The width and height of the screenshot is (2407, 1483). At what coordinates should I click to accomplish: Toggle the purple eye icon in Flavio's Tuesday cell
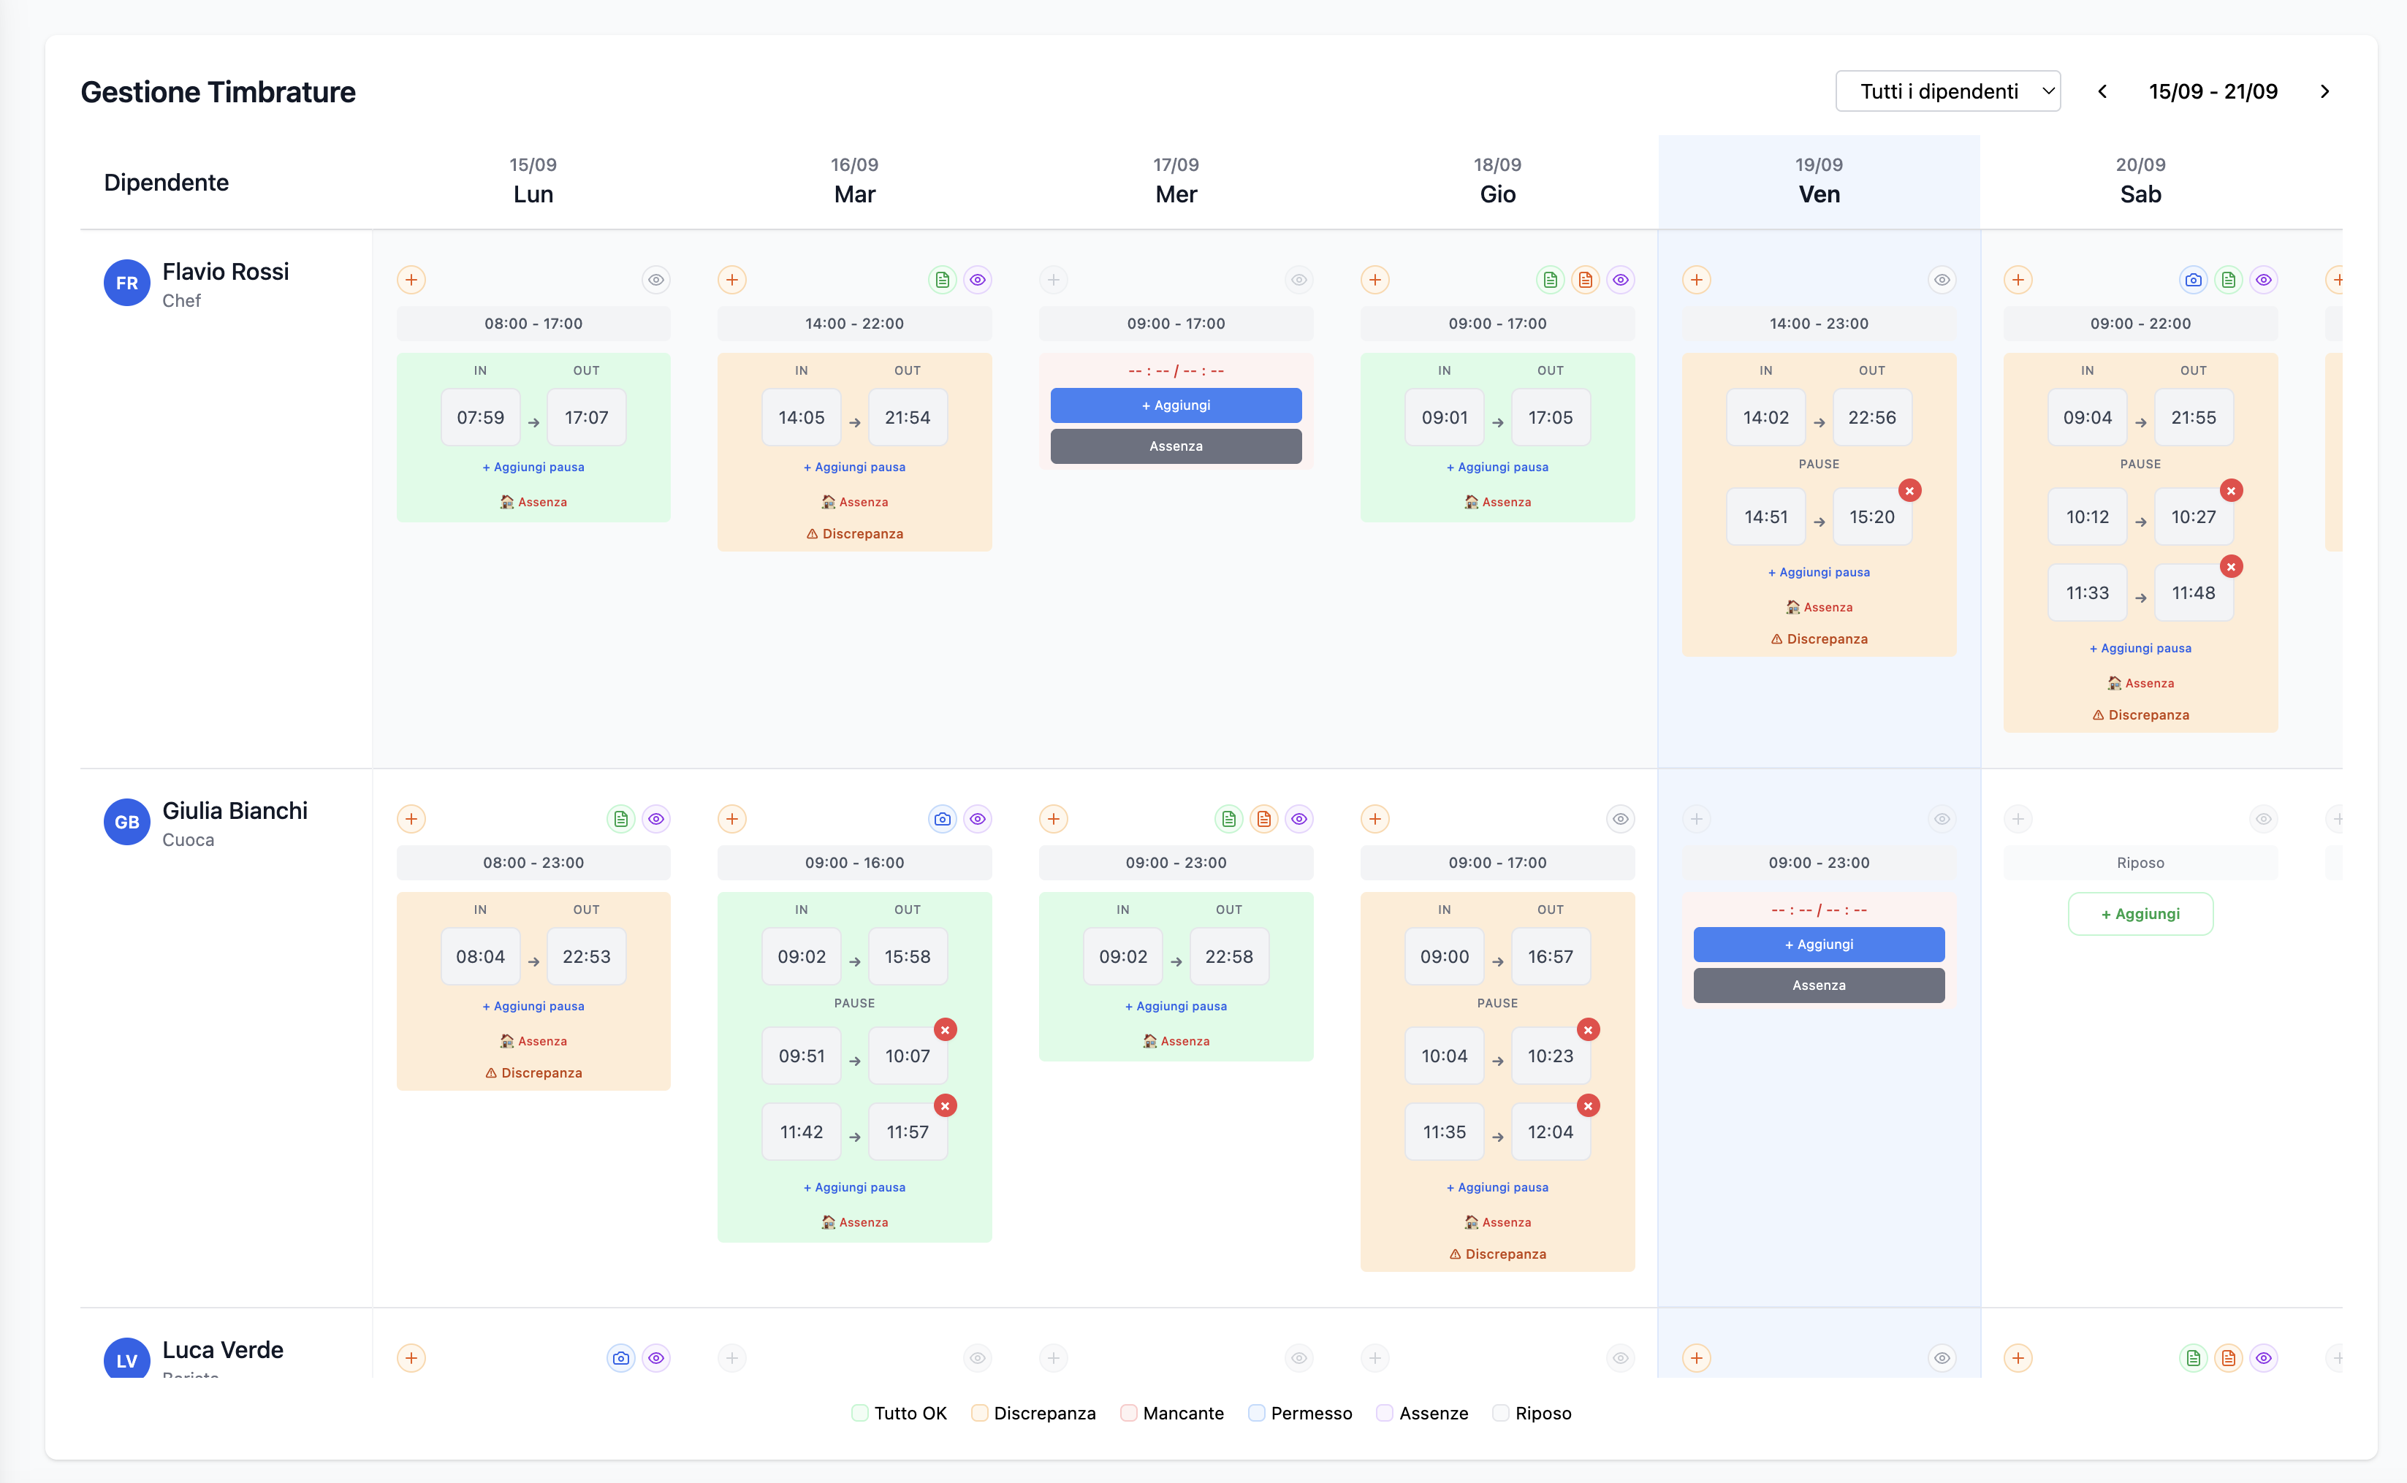click(977, 280)
